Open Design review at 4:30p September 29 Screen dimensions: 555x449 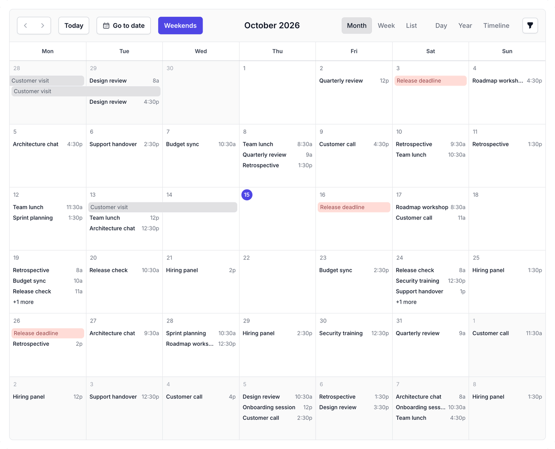pos(124,102)
